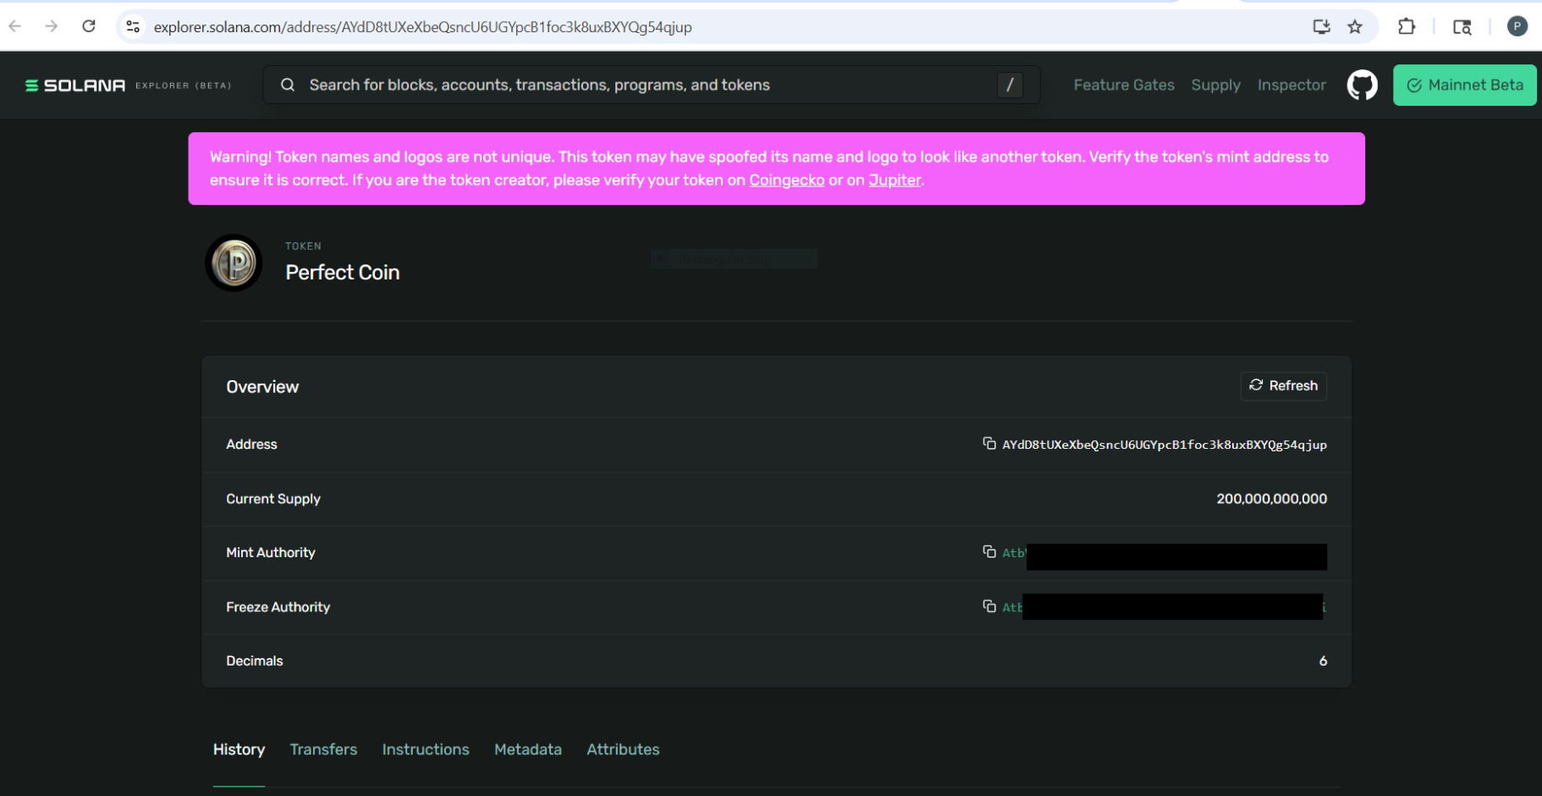Follow the Jupiter link in warning
Viewport: 1542px width, 796px height.
coord(894,180)
